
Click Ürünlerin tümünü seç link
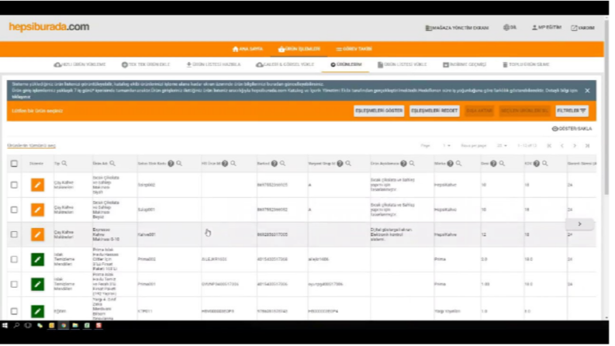tap(31, 146)
